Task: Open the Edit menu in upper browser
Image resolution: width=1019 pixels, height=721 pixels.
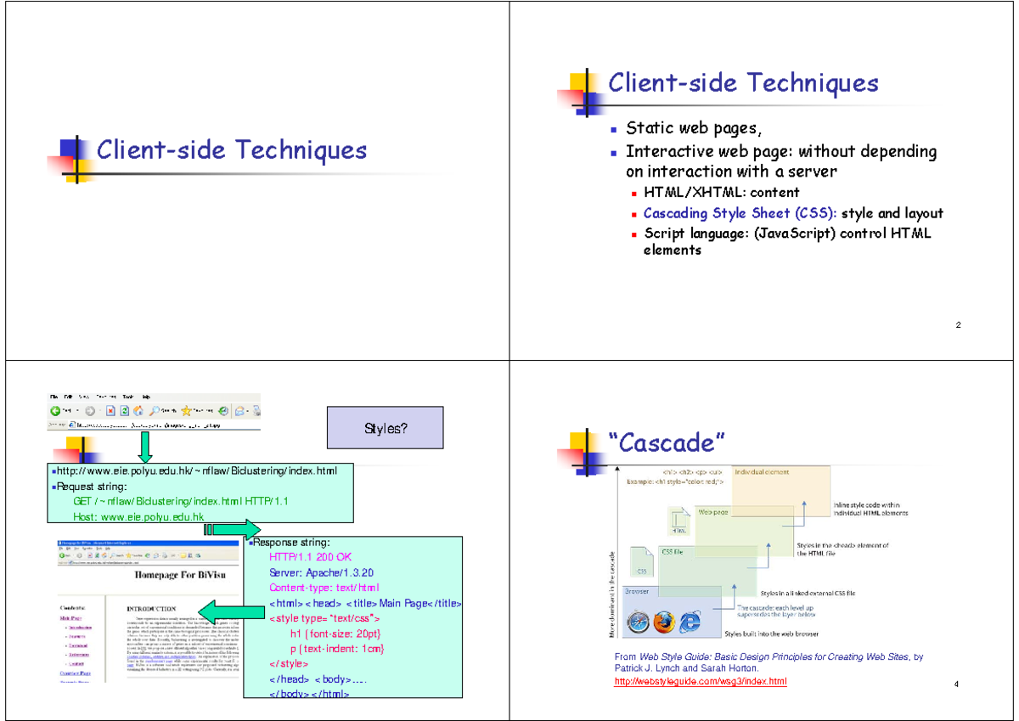Action: (68, 397)
